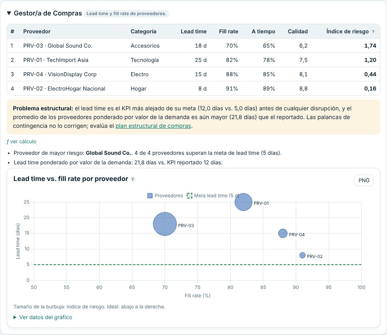Toggle Meta lead time legend entry
Screen dimensions: 387x335
213,196
